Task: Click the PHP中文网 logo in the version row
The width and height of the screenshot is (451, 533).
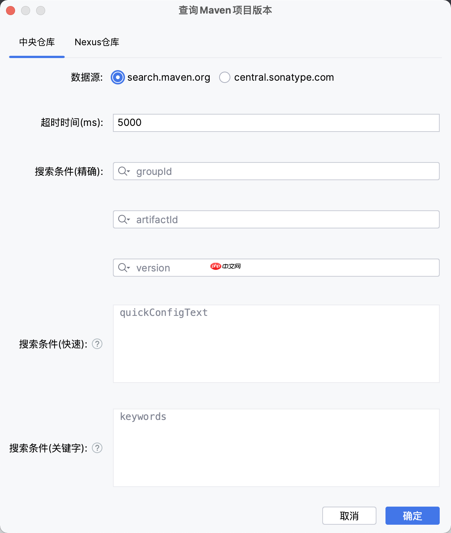Action: tap(225, 266)
